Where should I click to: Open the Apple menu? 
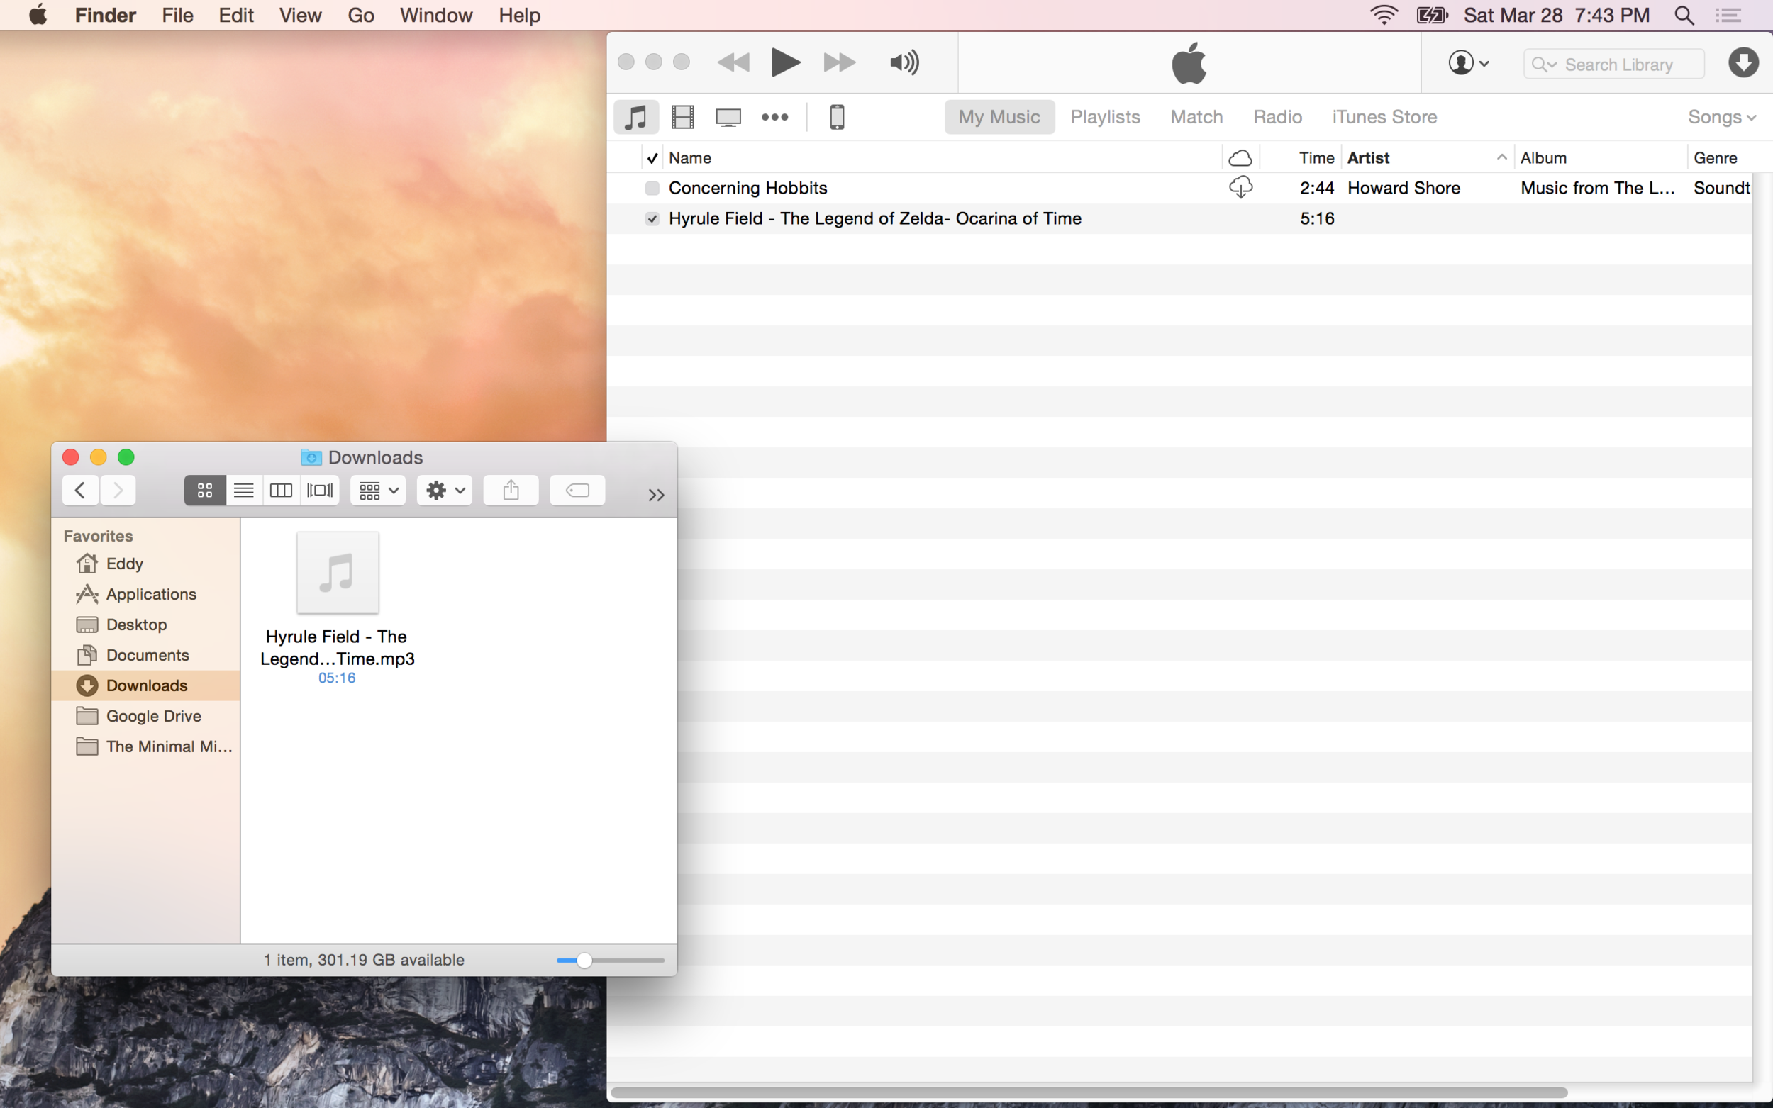click(38, 15)
